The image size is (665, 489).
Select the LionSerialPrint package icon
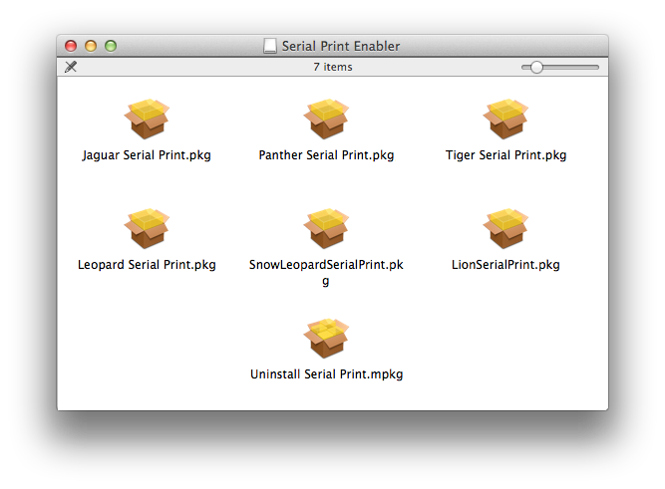(x=505, y=229)
